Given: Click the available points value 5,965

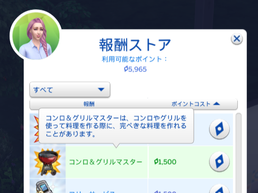Looking at the screenshot, I should 135,69.
